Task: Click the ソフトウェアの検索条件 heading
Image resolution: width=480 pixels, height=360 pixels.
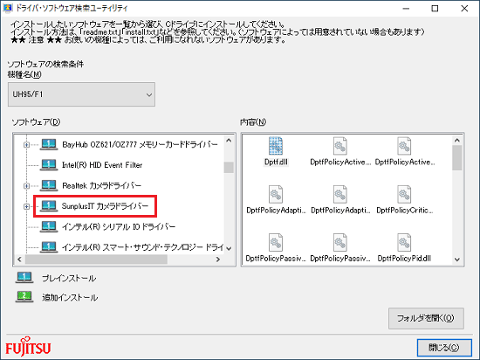Action: [x=45, y=64]
